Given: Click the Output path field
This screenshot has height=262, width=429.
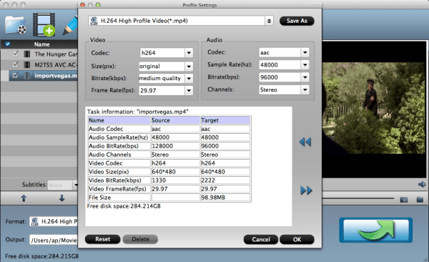Looking at the screenshot, I should coord(54,240).
